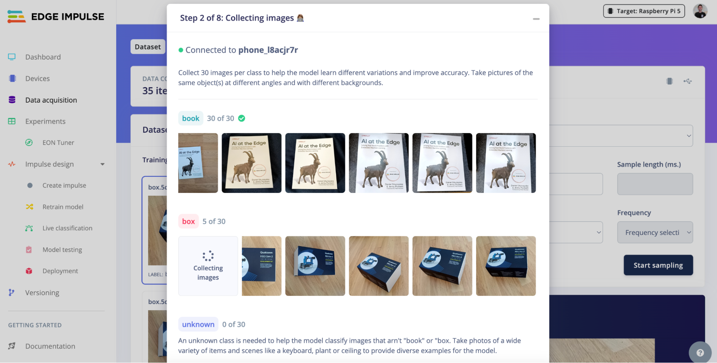Open the user profile avatar
Image resolution: width=717 pixels, height=363 pixels.
[700, 11]
